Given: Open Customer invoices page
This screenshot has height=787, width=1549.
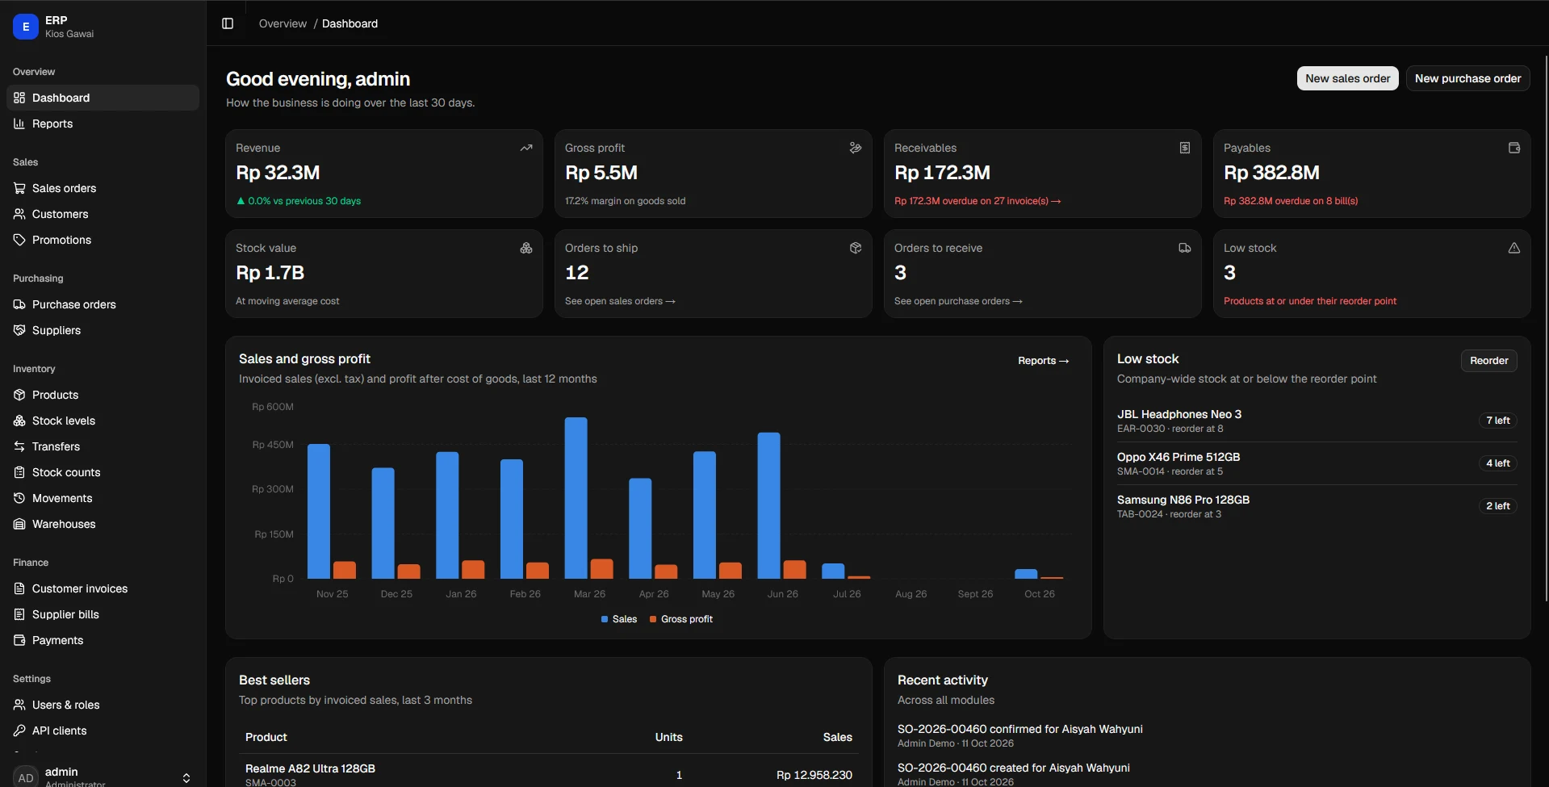Looking at the screenshot, I should (x=103, y=588).
